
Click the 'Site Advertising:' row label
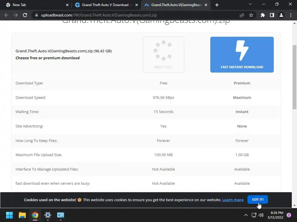(x=29, y=126)
